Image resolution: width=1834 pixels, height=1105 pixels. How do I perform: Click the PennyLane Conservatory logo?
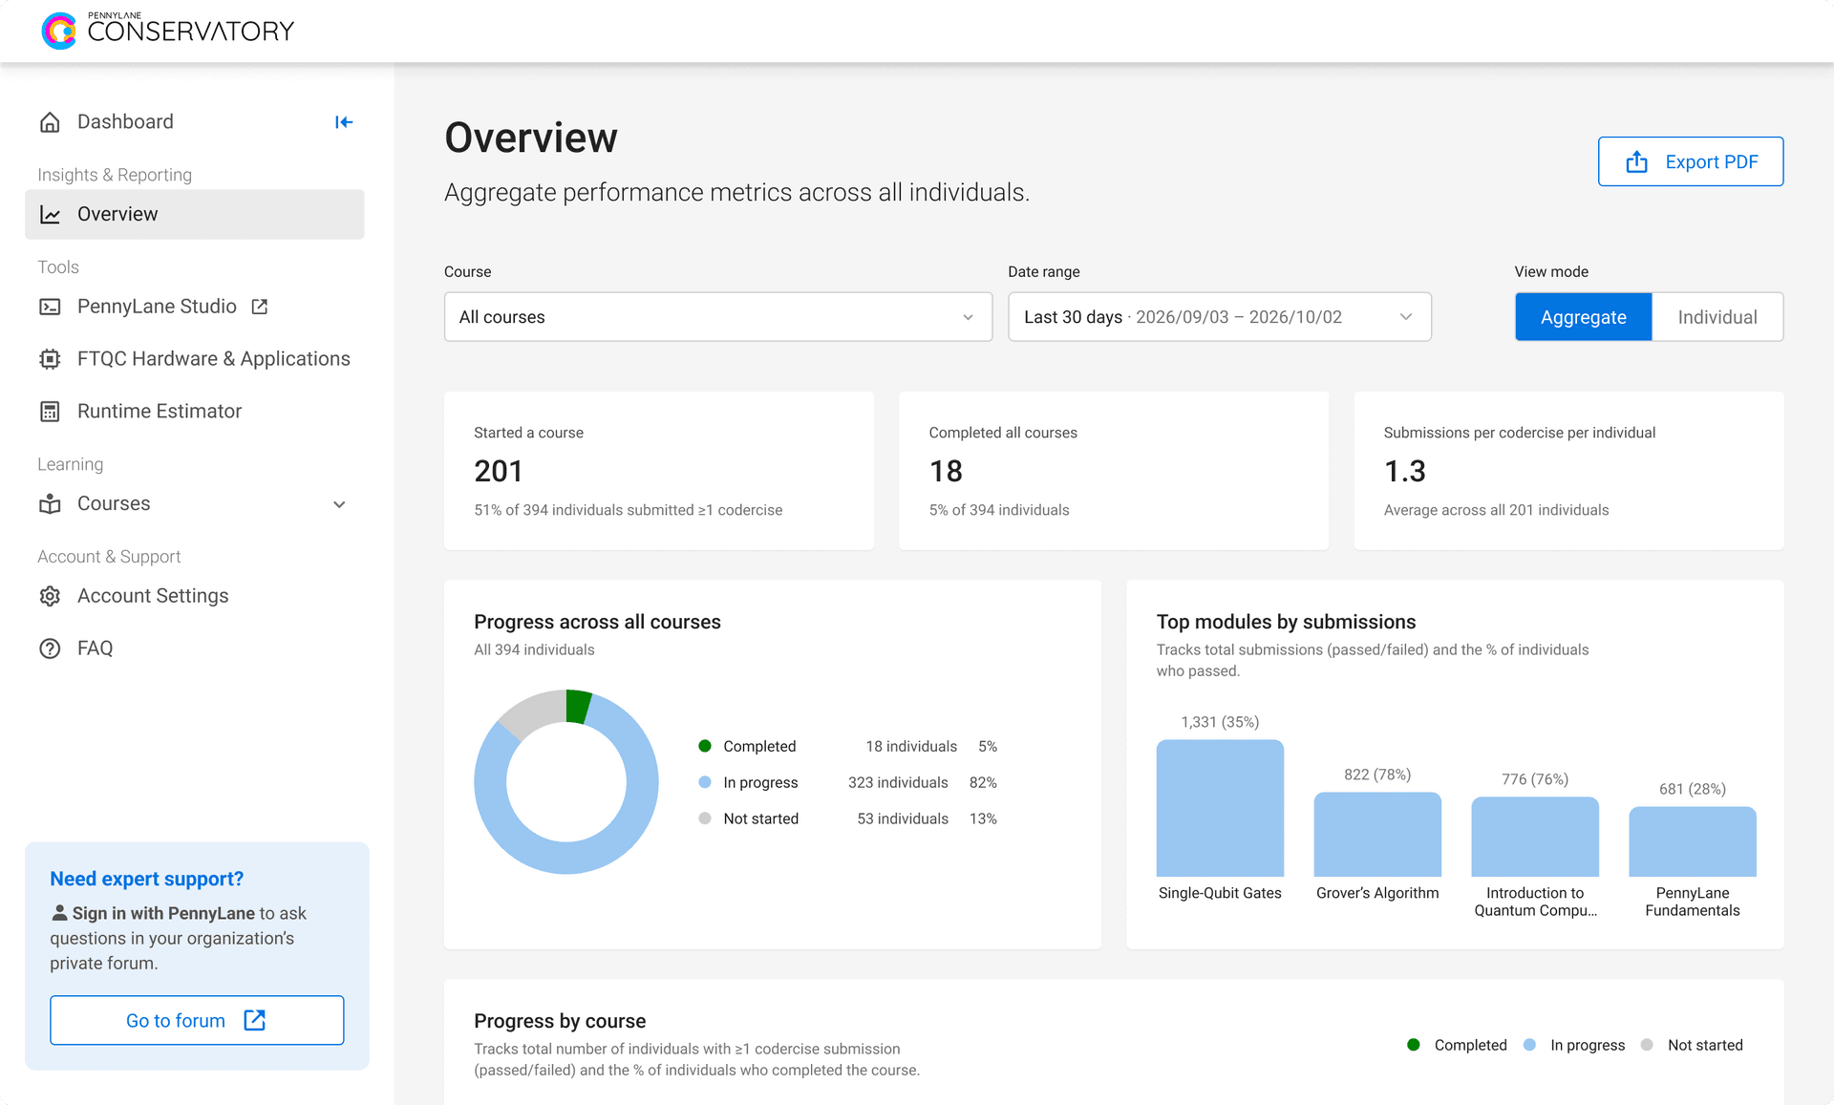click(x=168, y=31)
